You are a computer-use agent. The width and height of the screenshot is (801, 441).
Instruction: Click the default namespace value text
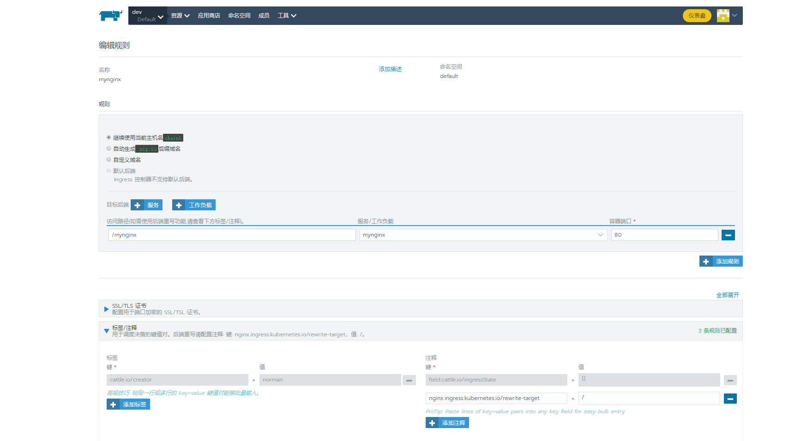tap(449, 76)
